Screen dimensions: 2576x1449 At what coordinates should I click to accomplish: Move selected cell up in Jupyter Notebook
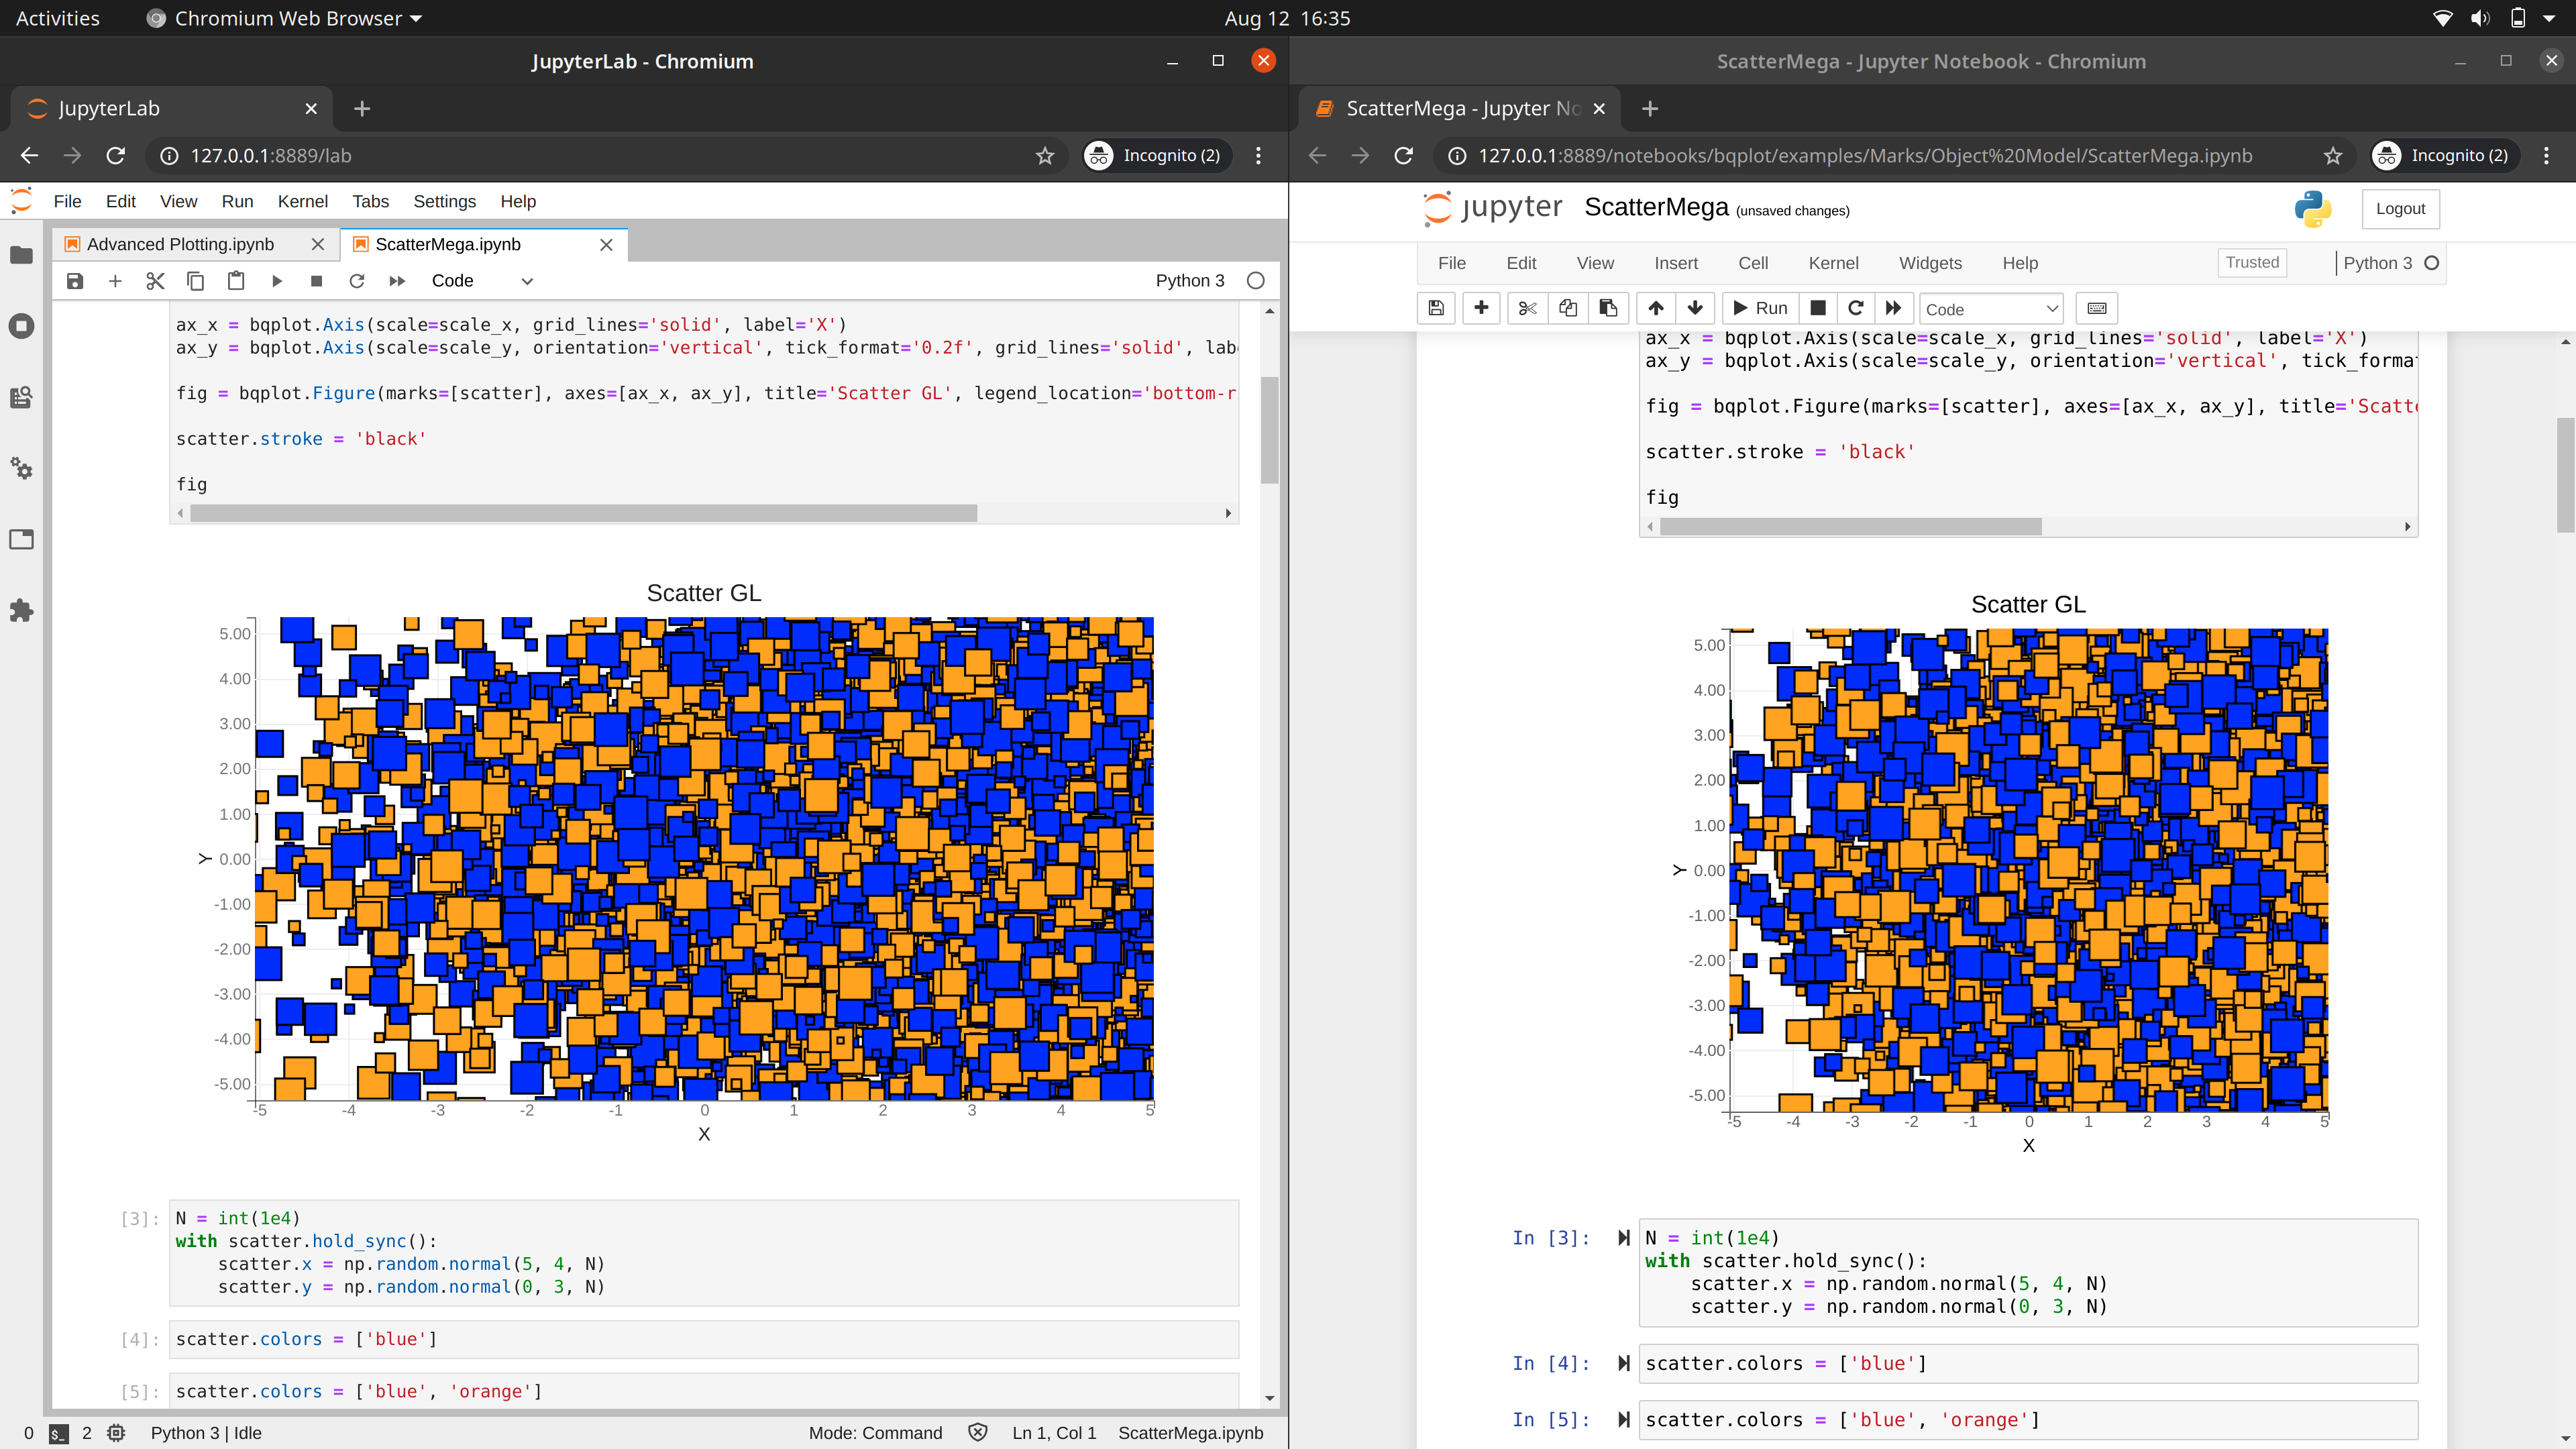(1656, 308)
